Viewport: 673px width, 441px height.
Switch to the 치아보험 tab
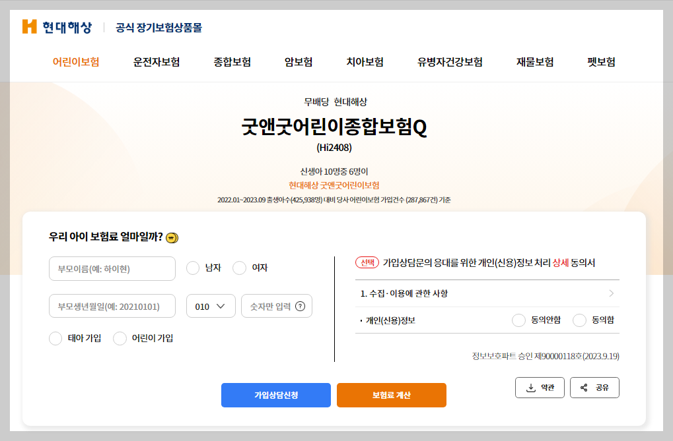365,62
